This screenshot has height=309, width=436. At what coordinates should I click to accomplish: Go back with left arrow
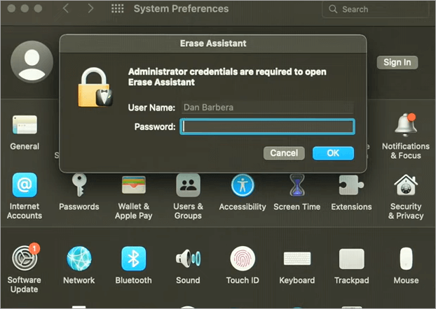click(x=66, y=8)
